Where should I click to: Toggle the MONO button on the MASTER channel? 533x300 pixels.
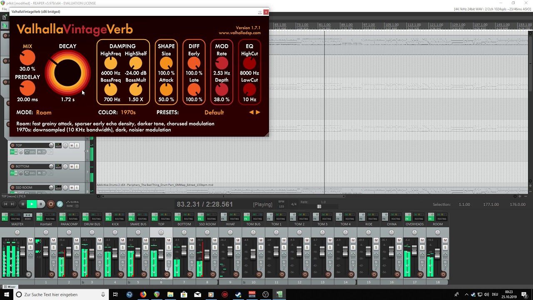[x=28, y=217]
